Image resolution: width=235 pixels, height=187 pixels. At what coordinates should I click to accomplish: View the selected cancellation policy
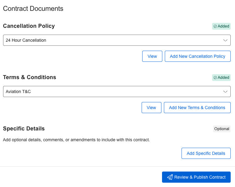tap(152, 56)
